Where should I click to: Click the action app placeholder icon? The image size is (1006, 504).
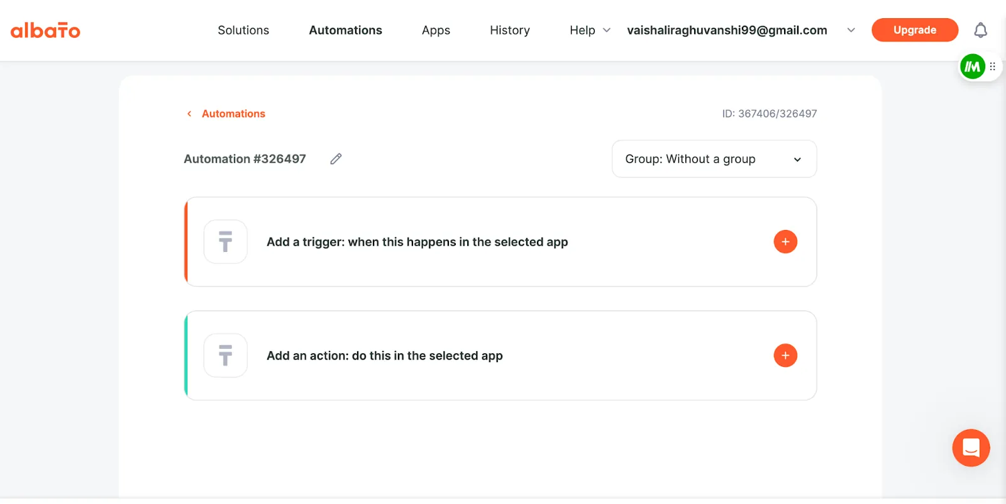point(226,356)
